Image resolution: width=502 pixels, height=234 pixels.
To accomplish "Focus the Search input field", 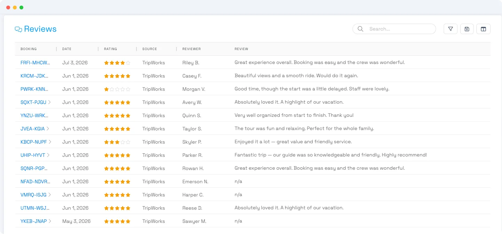I will click(394, 29).
